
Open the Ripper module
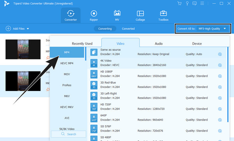tap(94, 16)
